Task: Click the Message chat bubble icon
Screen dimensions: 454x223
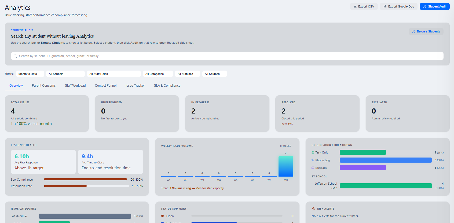Action: coord(313,168)
